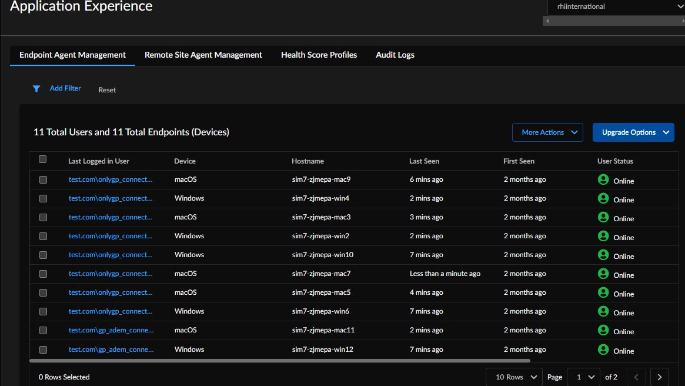Viewport: 685px width, 386px height.
Task: Click left arrow of tenant scrollbar
Action: pyautogui.click(x=547, y=21)
